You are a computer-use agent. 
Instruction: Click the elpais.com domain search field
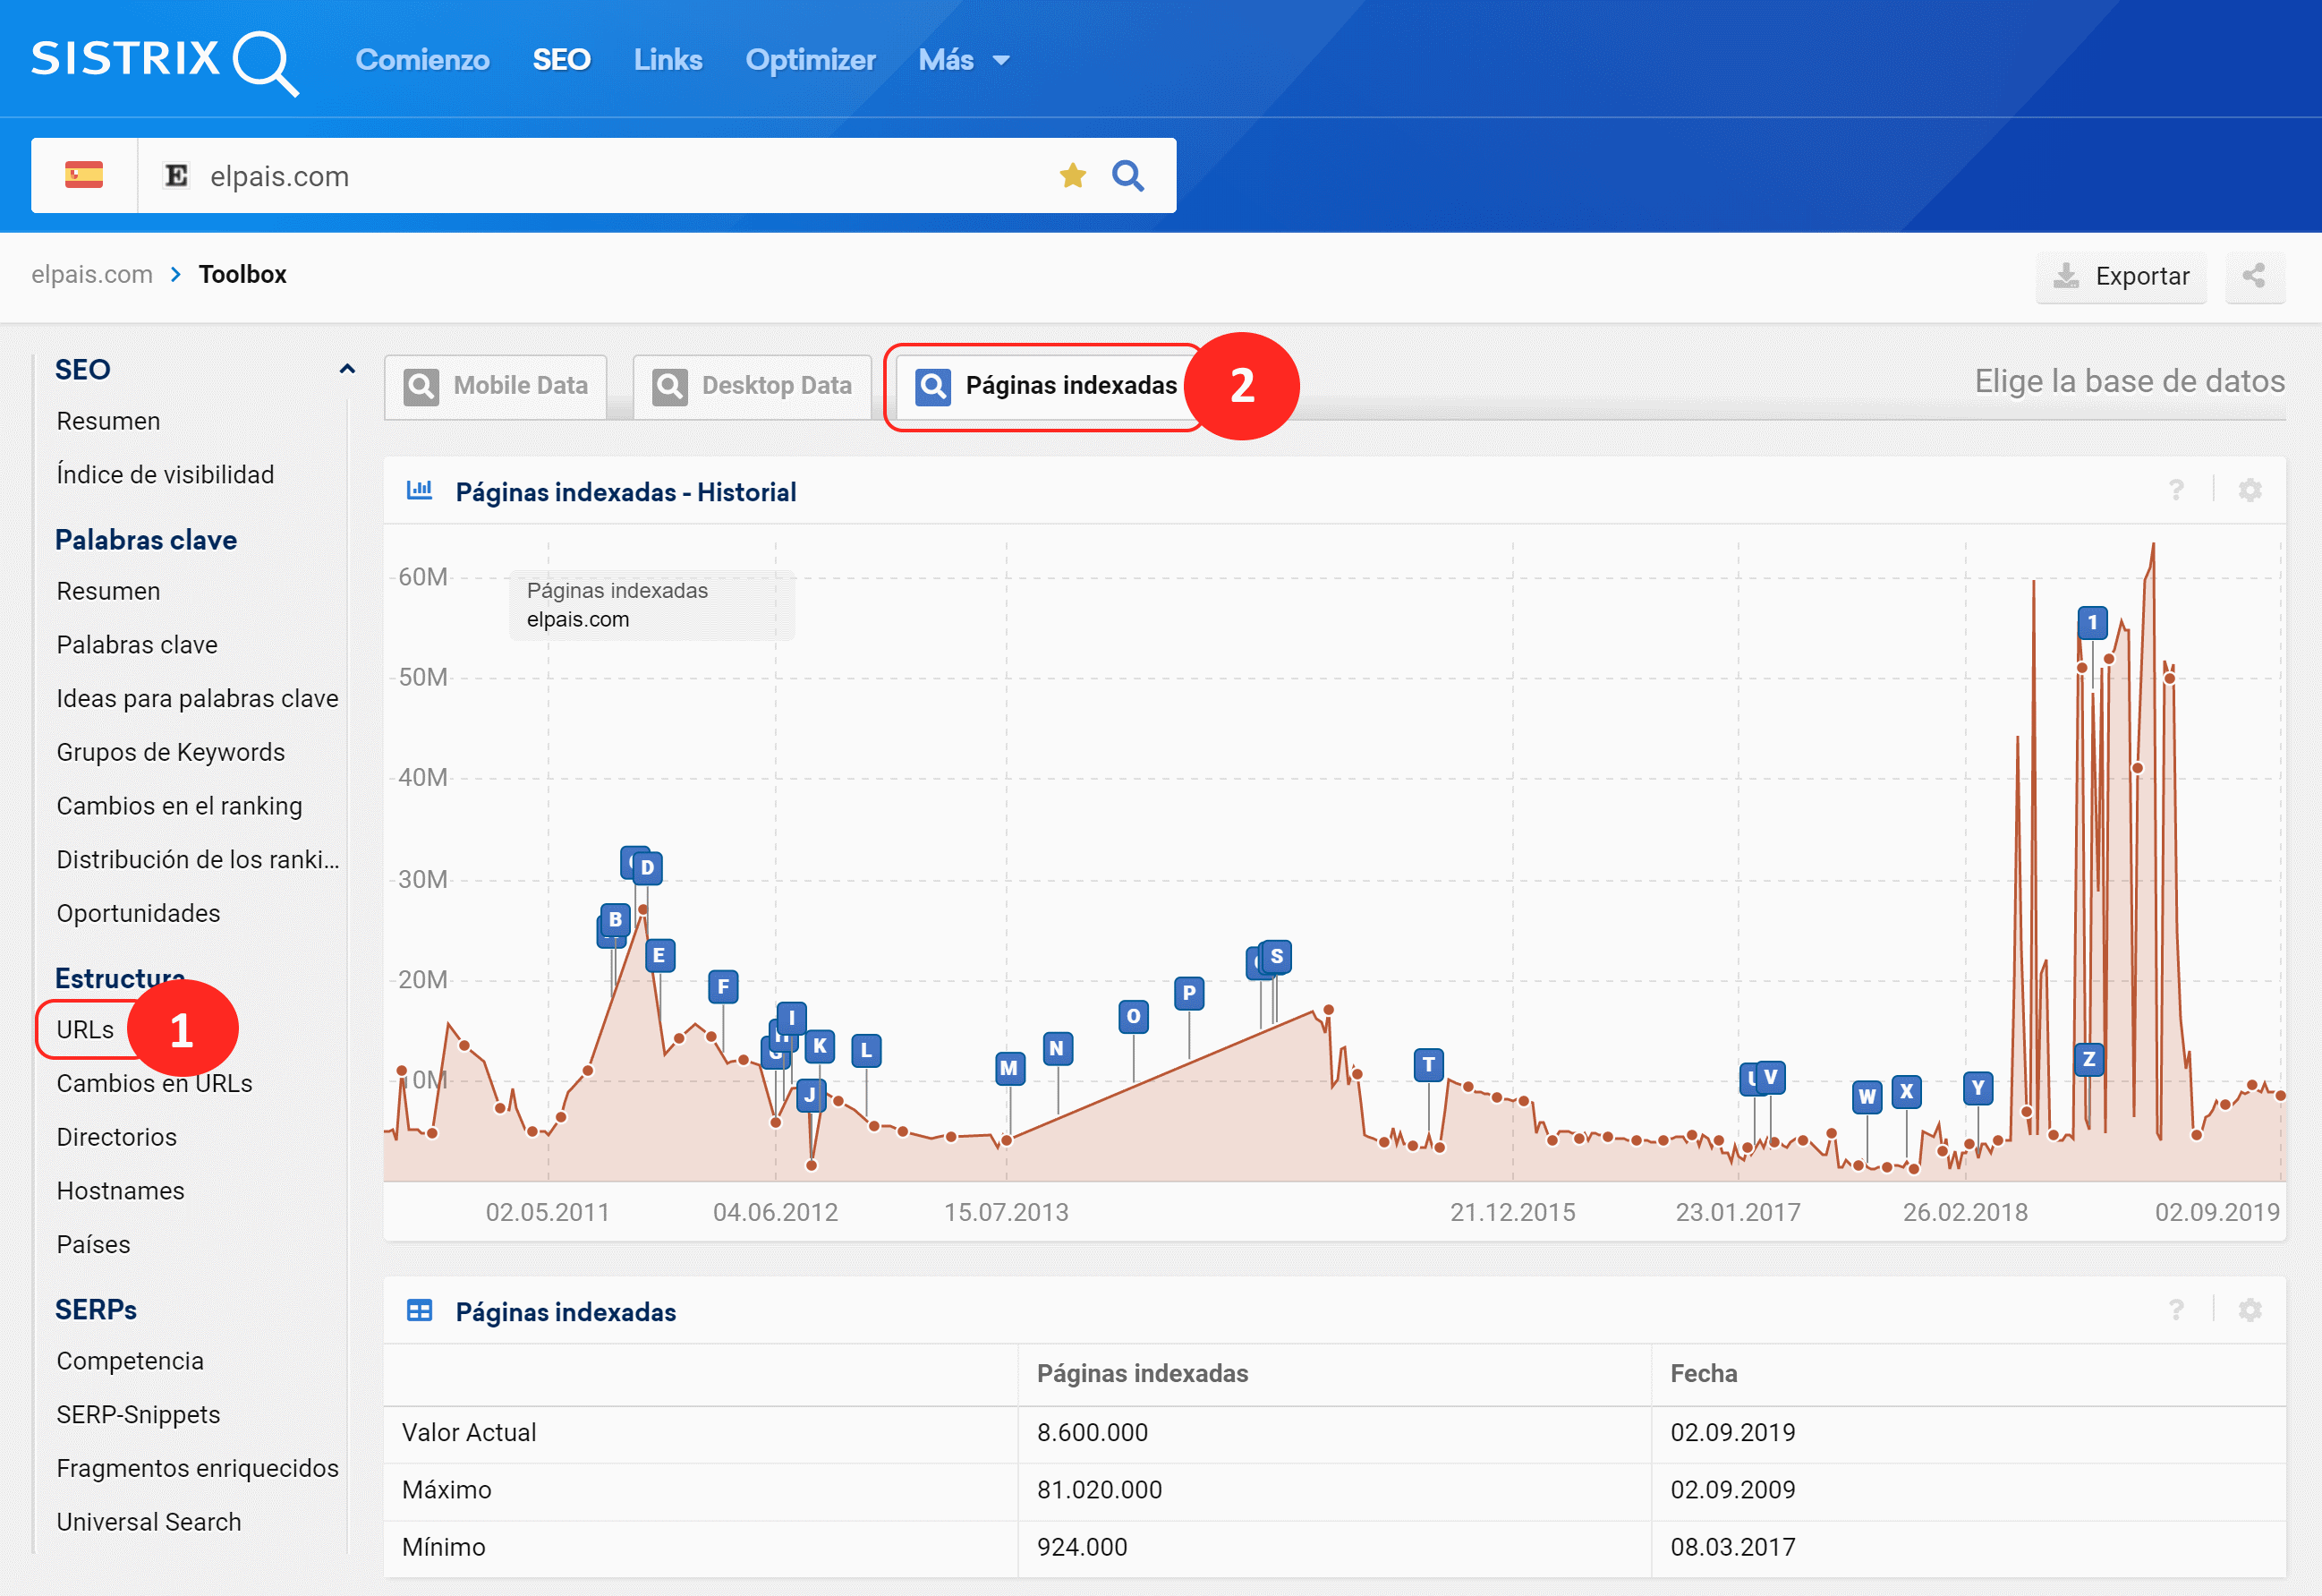(x=600, y=176)
